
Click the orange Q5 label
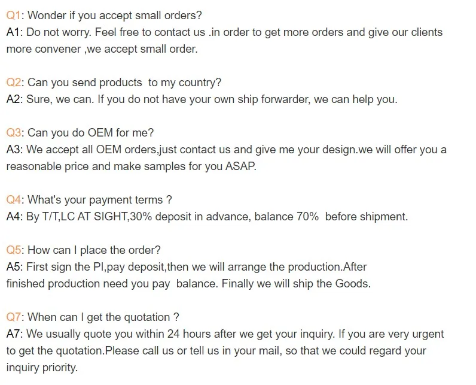14,250
